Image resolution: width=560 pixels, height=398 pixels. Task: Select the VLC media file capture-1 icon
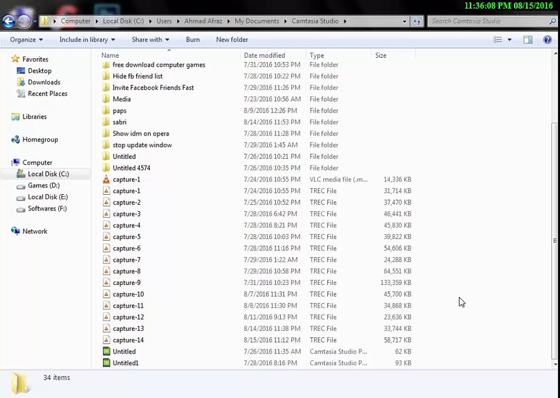point(106,179)
